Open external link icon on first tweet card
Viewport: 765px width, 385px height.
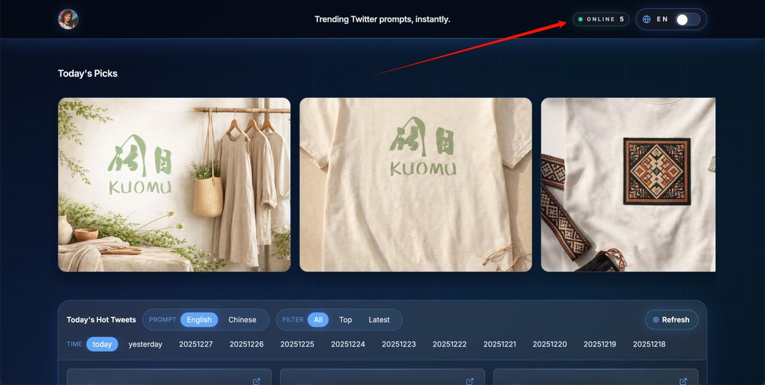[256, 381]
